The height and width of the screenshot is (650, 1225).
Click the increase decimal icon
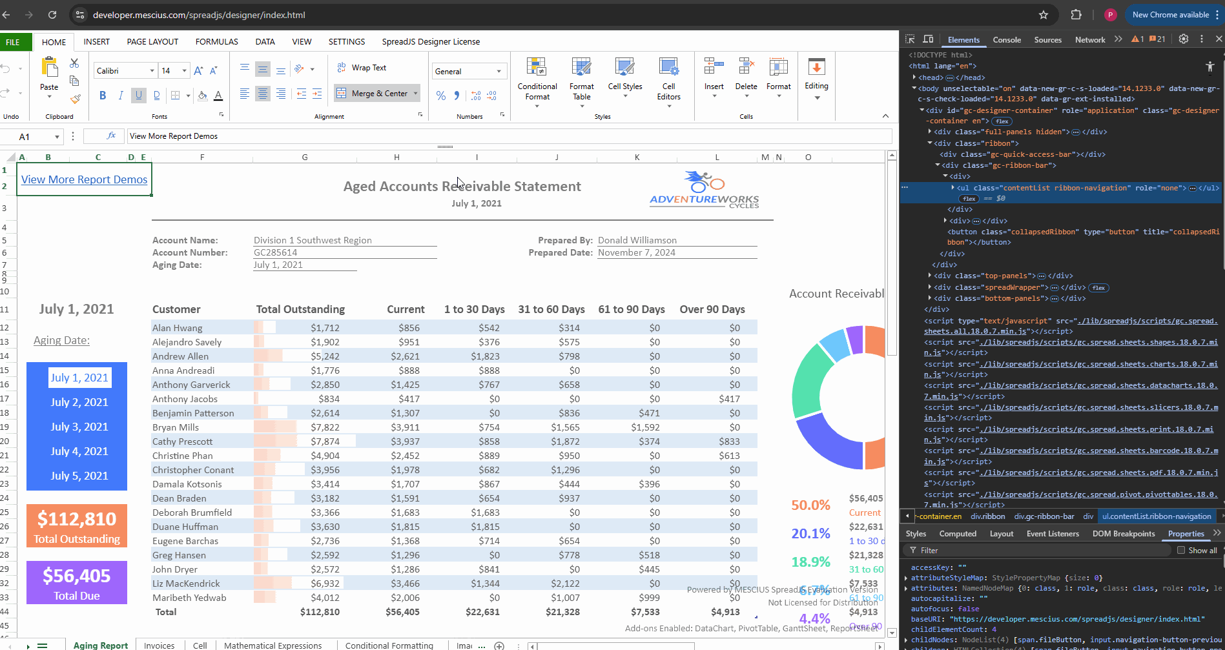tap(476, 96)
